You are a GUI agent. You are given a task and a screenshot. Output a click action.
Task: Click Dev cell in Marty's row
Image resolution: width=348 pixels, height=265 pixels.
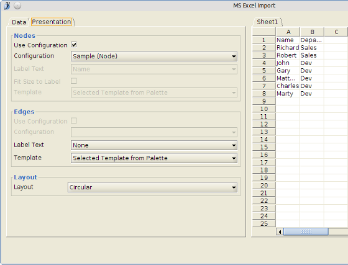tap(312, 94)
